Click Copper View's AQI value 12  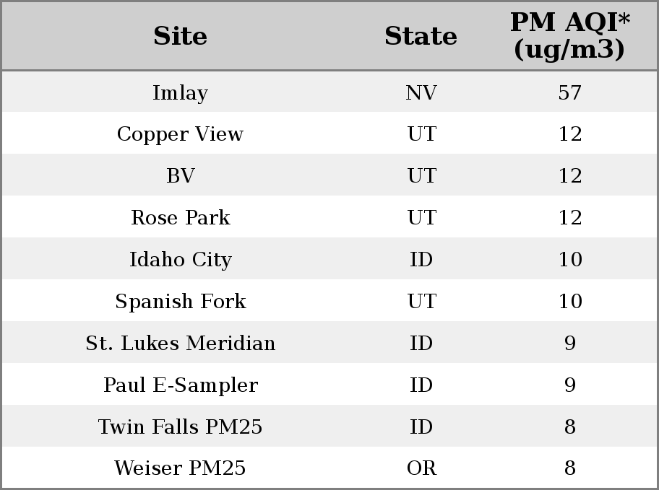(570, 134)
